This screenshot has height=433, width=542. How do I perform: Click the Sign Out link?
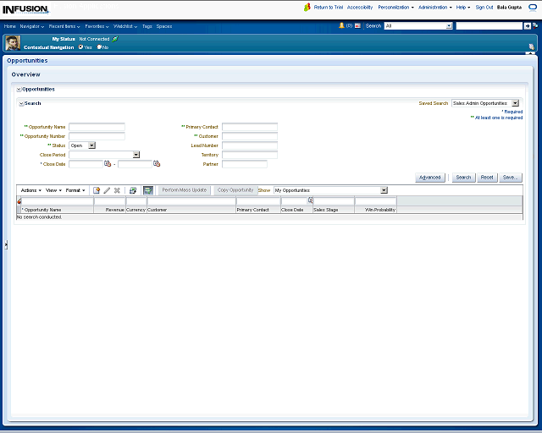click(x=484, y=7)
